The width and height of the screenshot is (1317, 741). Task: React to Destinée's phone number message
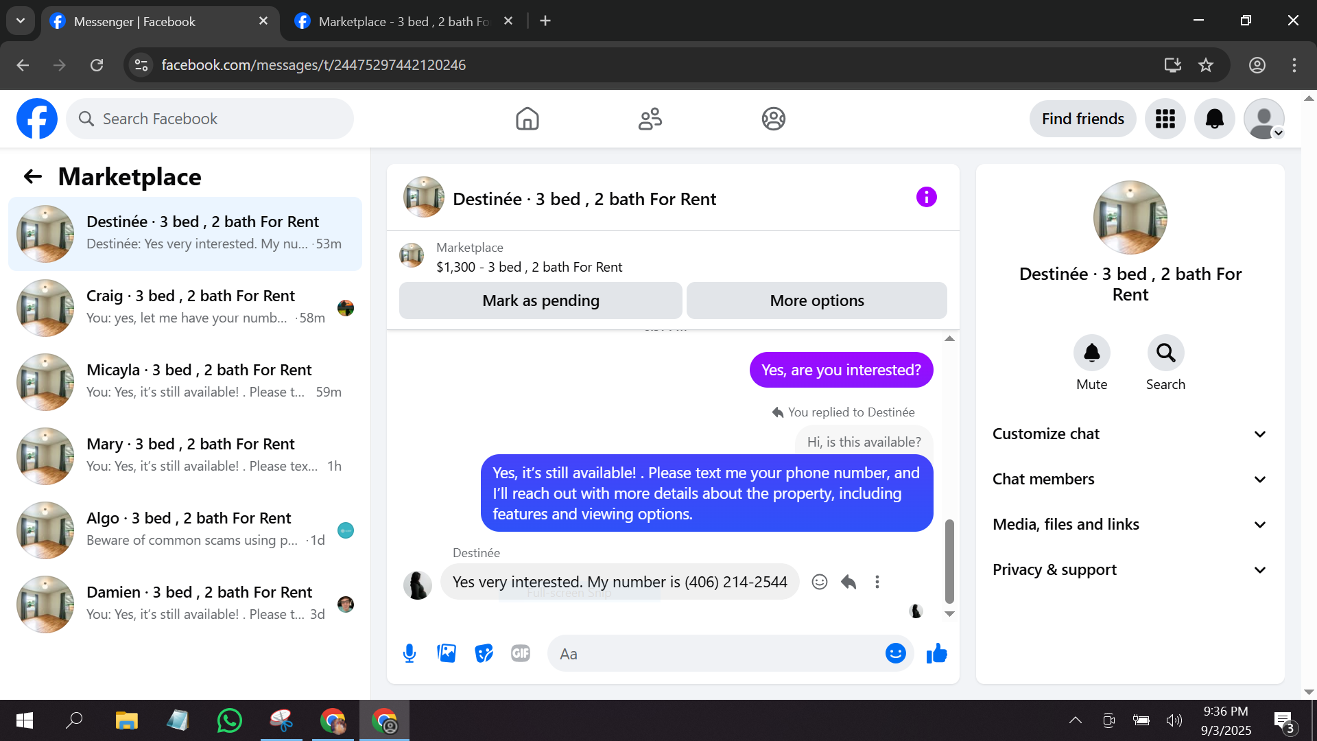pyautogui.click(x=820, y=582)
